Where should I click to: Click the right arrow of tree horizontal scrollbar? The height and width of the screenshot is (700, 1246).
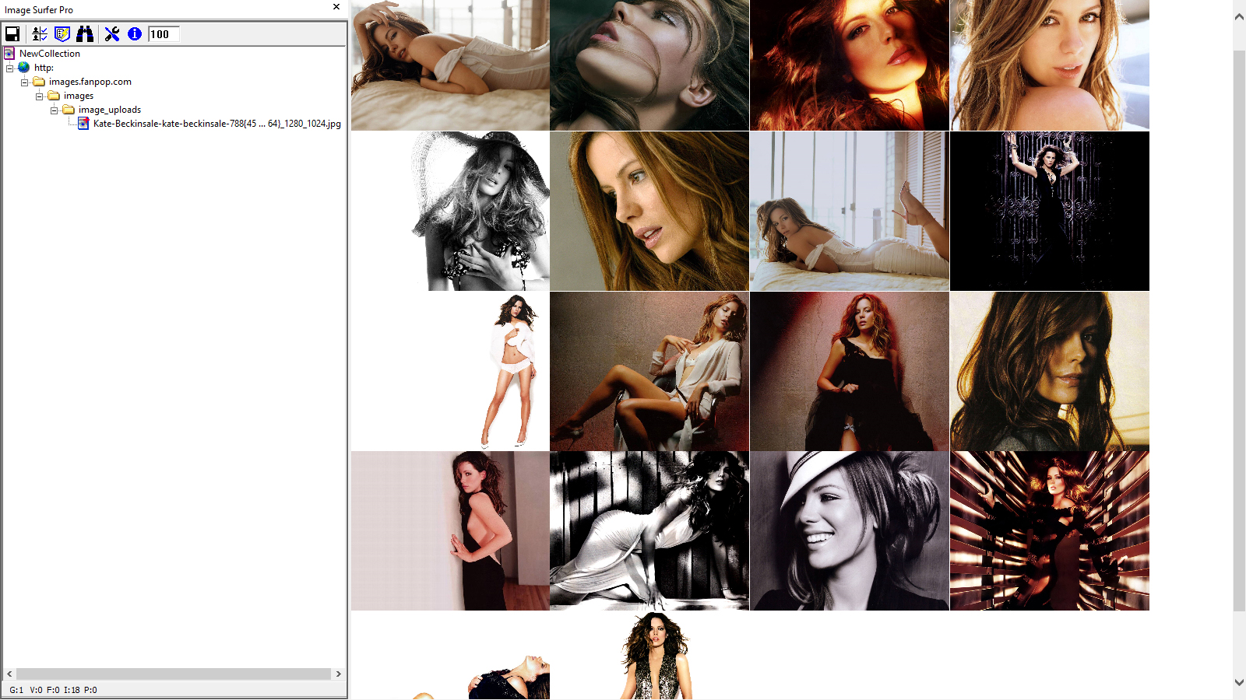click(338, 674)
